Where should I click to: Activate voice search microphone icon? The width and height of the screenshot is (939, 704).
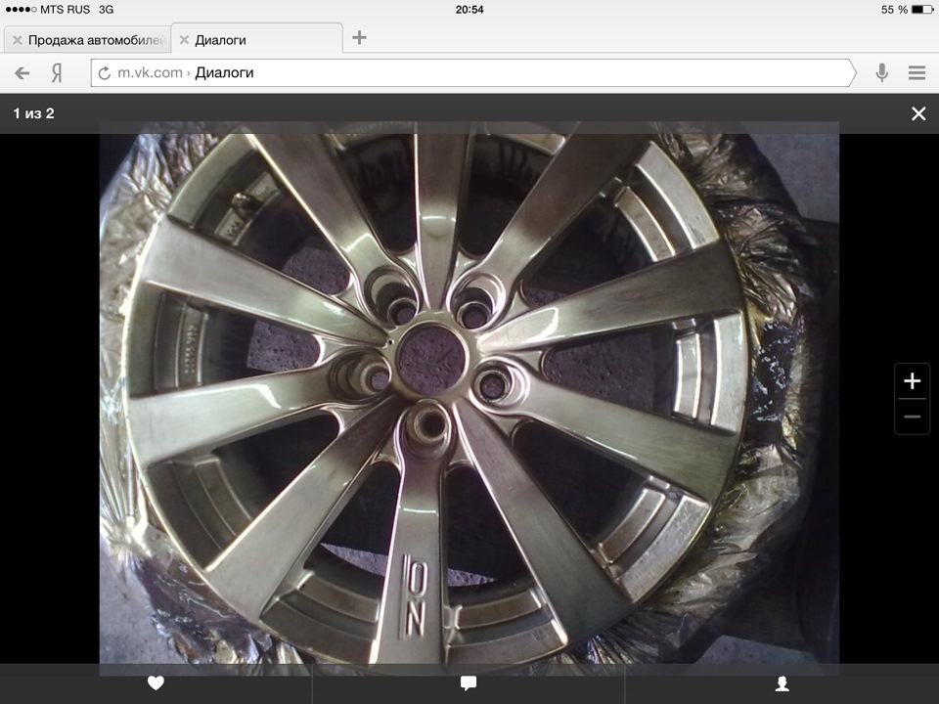coord(881,72)
